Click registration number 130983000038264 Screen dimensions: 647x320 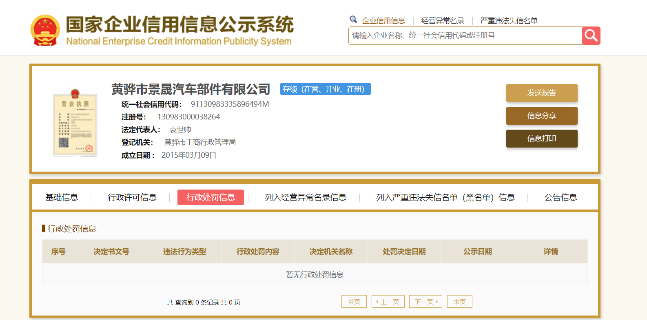188,117
